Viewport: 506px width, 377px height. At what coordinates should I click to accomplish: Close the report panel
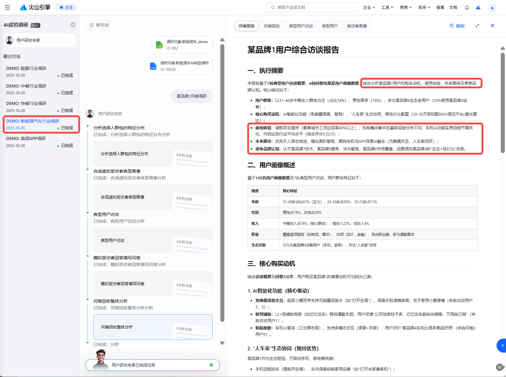pyautogui.click(x=492, y=26)
